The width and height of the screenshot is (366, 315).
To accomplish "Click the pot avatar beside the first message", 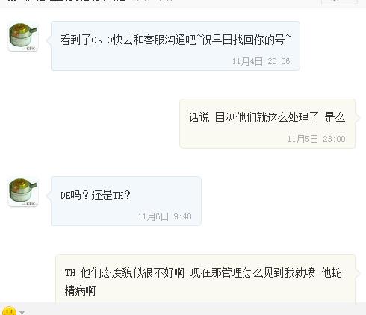I will [23, 37].
